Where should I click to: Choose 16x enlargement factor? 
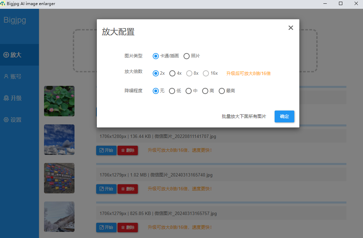tap(206, 73)
